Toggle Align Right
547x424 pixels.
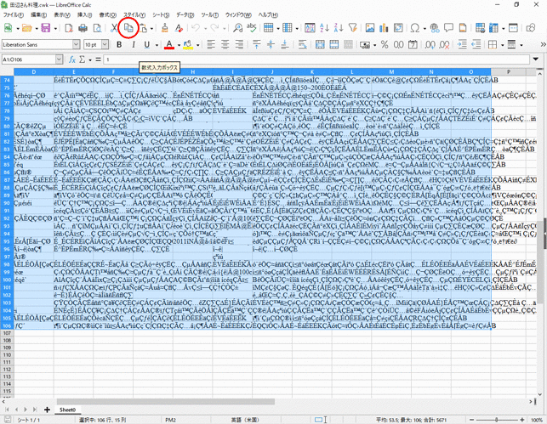coord(239,44)
